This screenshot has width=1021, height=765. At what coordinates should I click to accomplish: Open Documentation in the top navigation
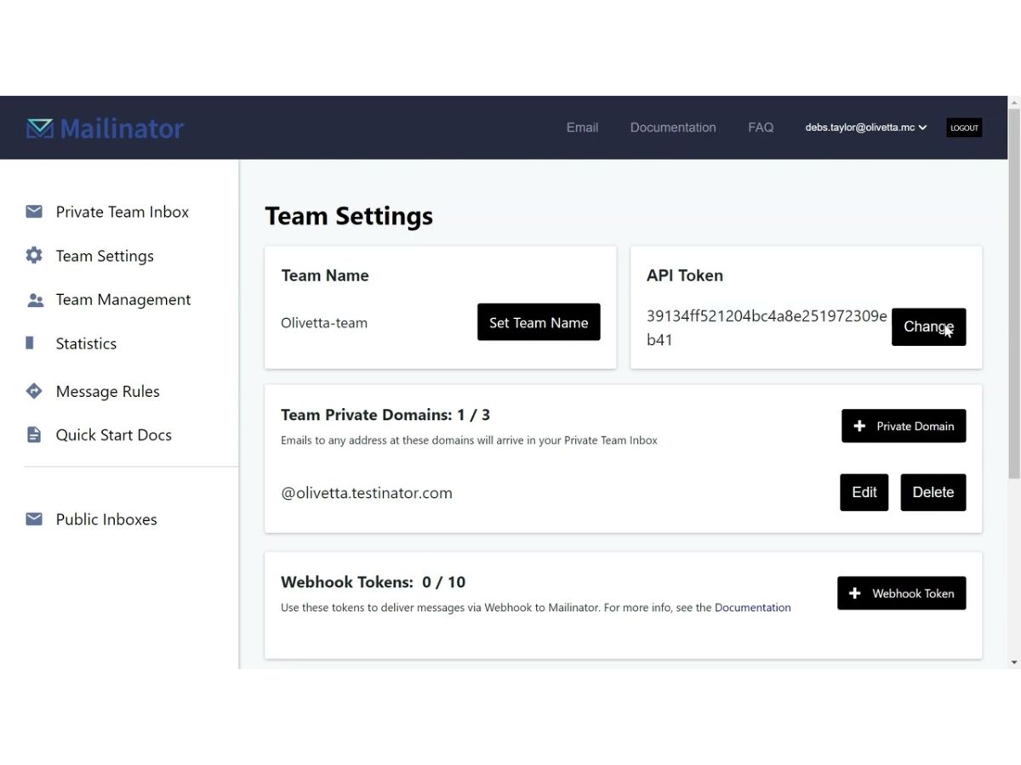(x=673, y=127)
